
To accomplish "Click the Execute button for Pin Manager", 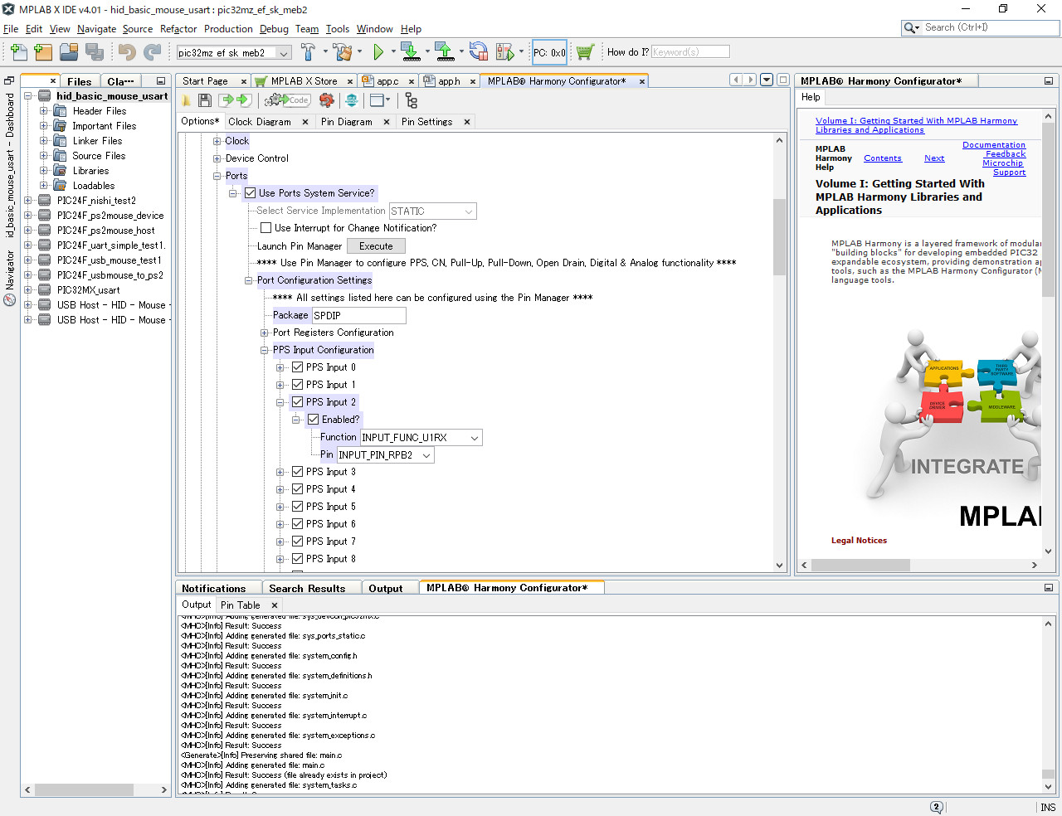I will 376,246.
